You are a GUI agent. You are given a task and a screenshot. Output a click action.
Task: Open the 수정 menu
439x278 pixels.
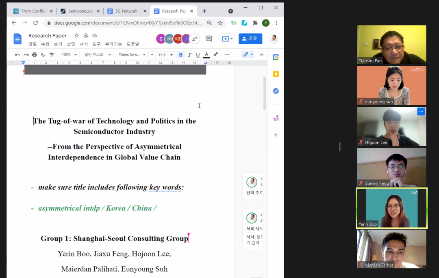coord(45,44)
